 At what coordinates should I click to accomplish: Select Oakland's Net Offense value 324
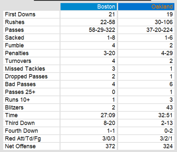pyautogui.click(x=168, y=146)
